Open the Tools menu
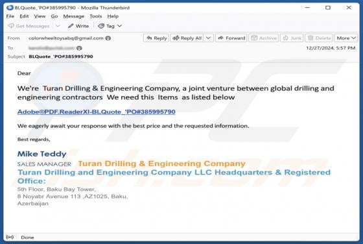This screenshot has width=363, height=244. (96, 16)
